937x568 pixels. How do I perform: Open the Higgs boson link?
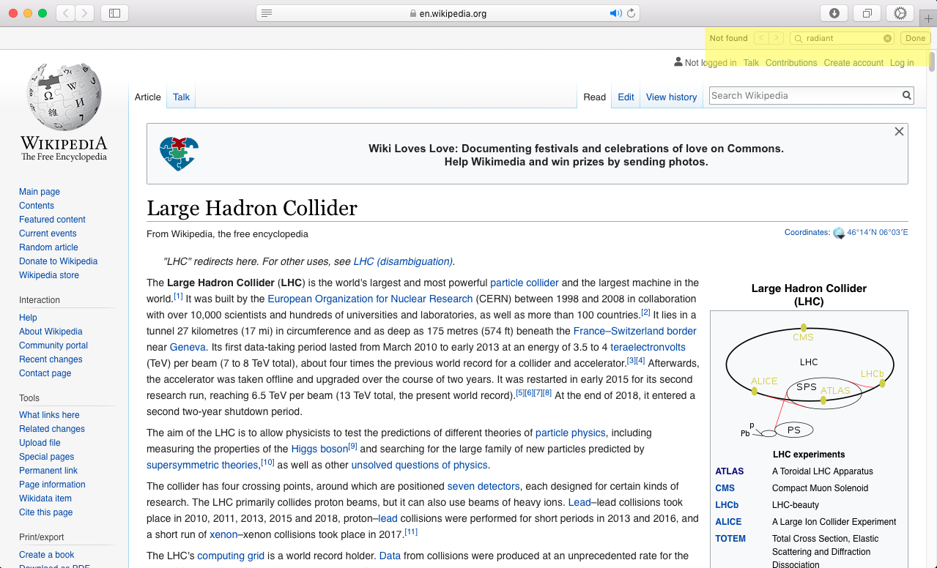[x=319, y=449]
